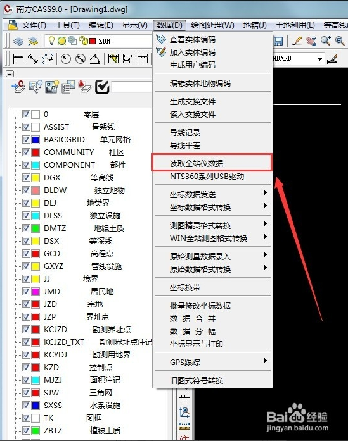
Task: Expand the 坐标数据格式转换 submenu
Action: click(x=213, y=208)
